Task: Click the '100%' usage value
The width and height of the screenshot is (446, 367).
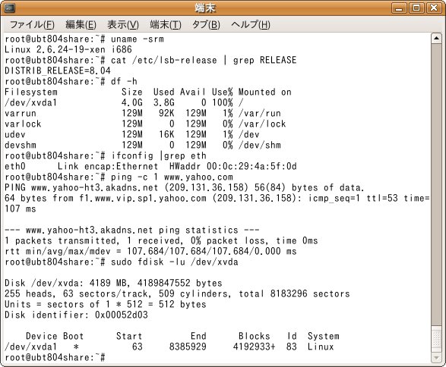Action: [x=222, y=102]
